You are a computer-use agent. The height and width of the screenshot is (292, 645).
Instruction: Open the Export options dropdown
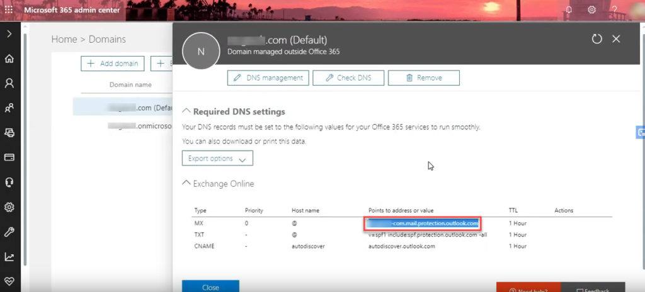(x=217, y=159)
